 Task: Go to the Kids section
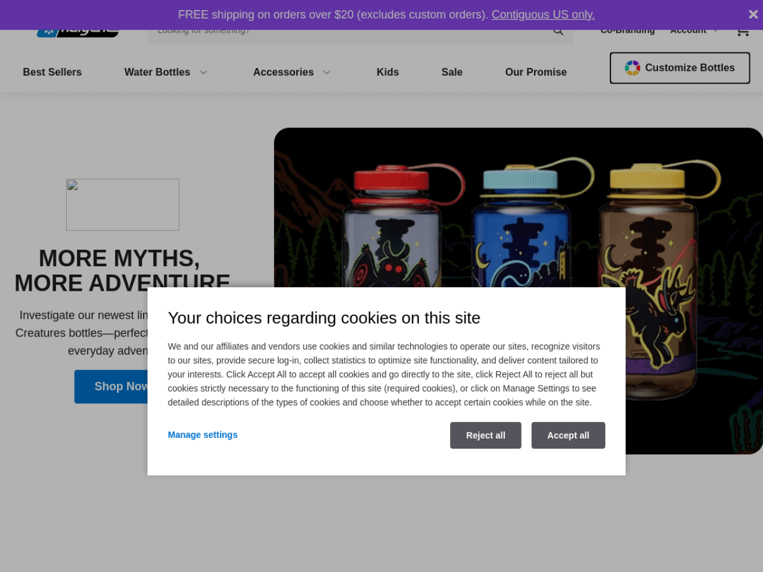pos(387,72)
